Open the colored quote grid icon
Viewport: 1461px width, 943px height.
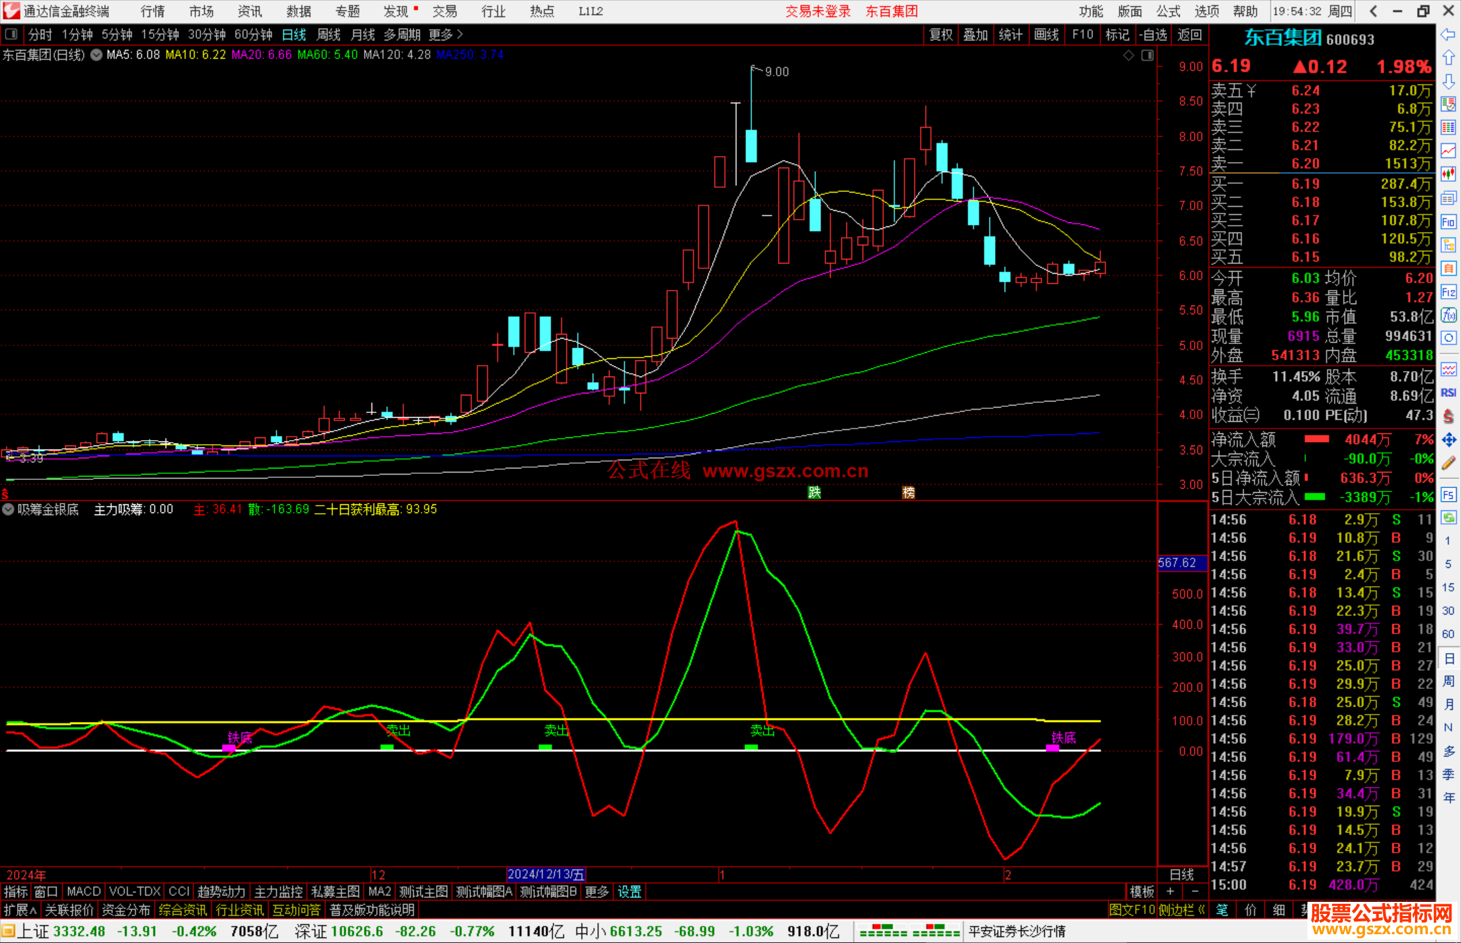1448,128
